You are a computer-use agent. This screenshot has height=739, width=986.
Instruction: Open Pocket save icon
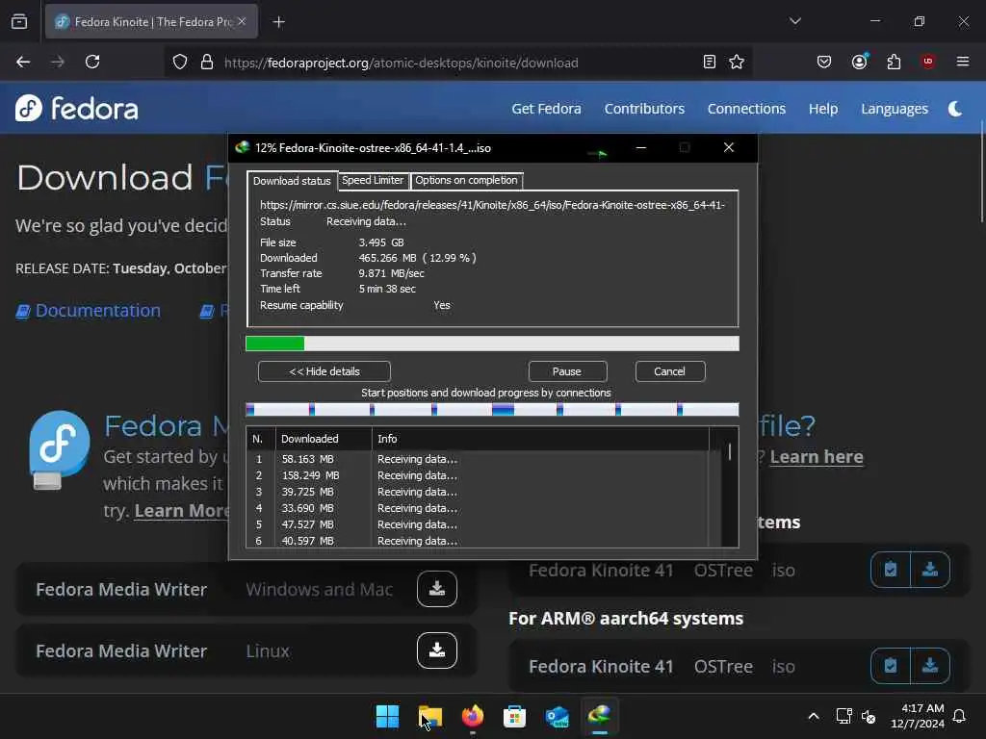pyautogui.click(x=824, y=62)
